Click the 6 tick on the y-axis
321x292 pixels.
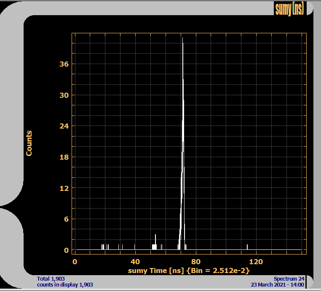click(66, 219)
